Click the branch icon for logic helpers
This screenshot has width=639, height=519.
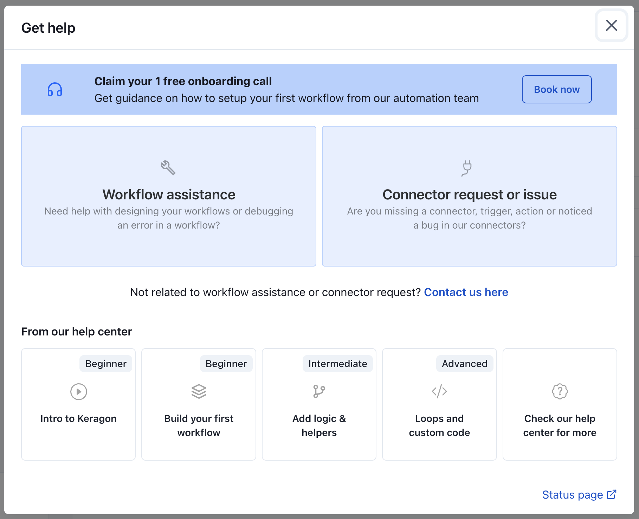[x=319, y=391]
